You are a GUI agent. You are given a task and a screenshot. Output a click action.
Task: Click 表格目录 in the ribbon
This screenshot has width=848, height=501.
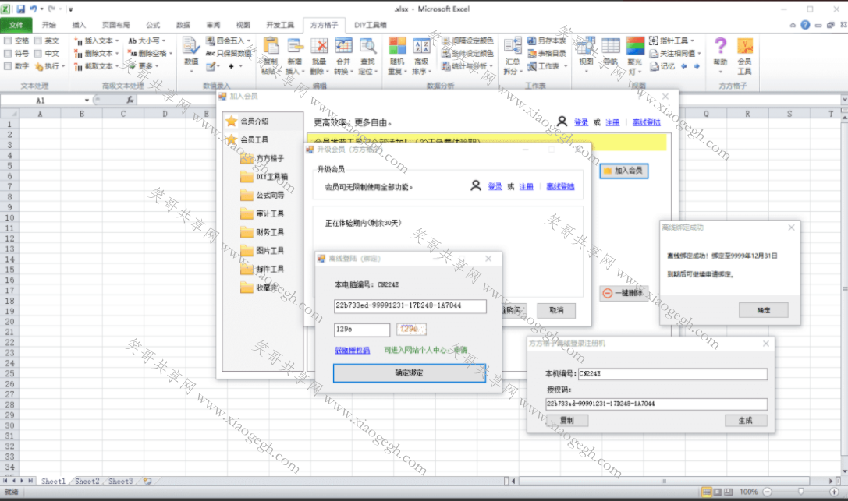click(x=547, y=54)
